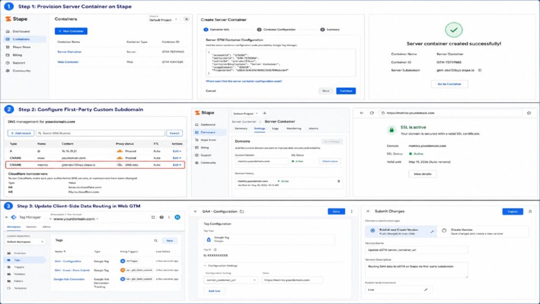Image resolution: width=540 pixels, height=304 pixels.
Task: Open the configuration code help link
Action: click(x=244, y=81)
